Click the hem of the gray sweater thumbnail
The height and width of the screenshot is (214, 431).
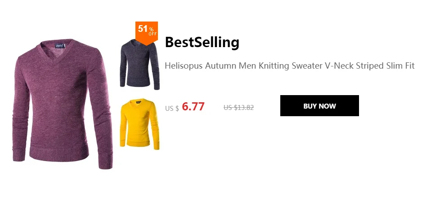[x=138, y=84]
